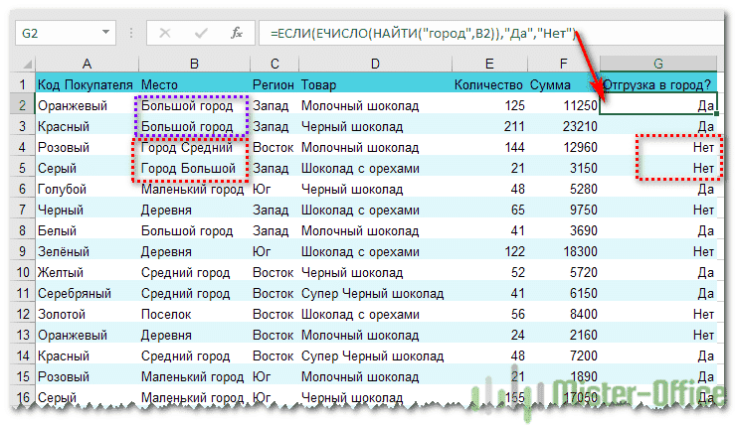This screenshot has height=426, width=735.
Task: Select the 'Супер Черный шоколад' cell in row 10
Action: click(374, 293)
